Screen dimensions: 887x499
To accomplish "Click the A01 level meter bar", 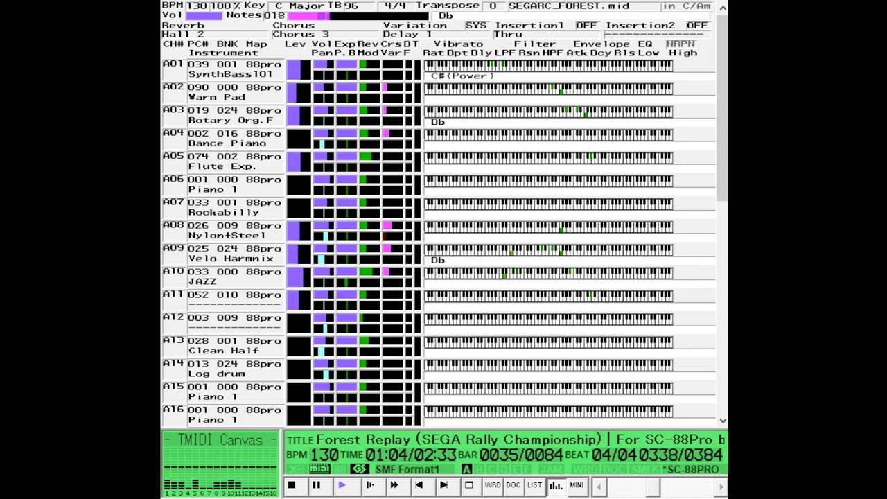I will [x=298, y=69].
